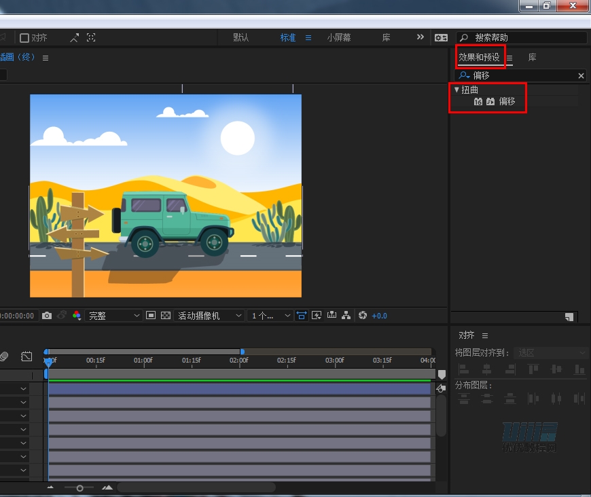Click the current timecode in the viewer
Viewport: 591px width, 497px height.
pos(17,316)
